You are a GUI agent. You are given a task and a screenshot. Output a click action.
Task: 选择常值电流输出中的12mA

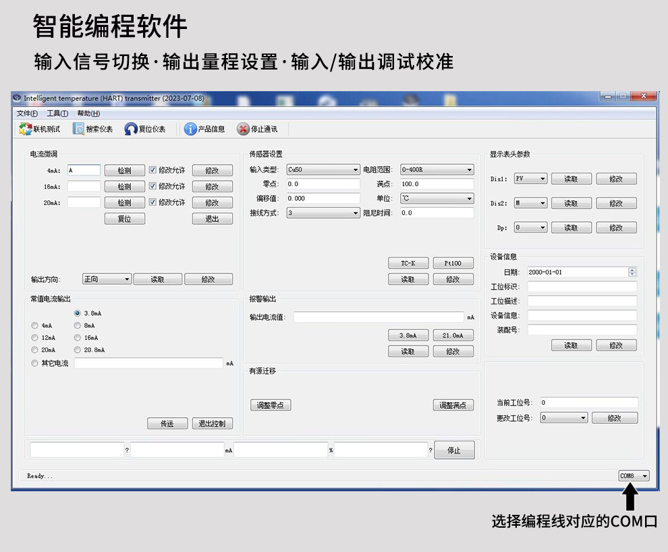pyautogui.click(x=34, y=337)
